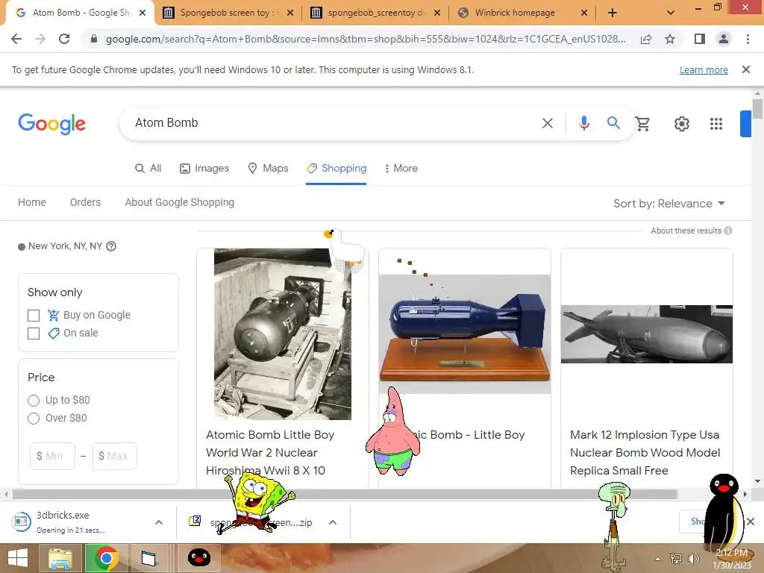Open black-and-white Little Boy photo thumbnail

283,334
